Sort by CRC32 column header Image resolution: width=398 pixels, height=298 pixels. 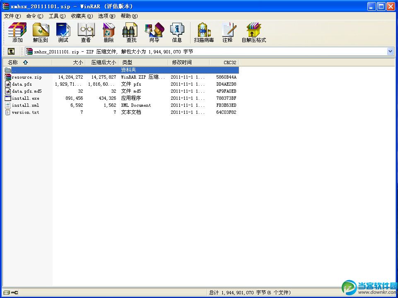click(x=224, y=62)
